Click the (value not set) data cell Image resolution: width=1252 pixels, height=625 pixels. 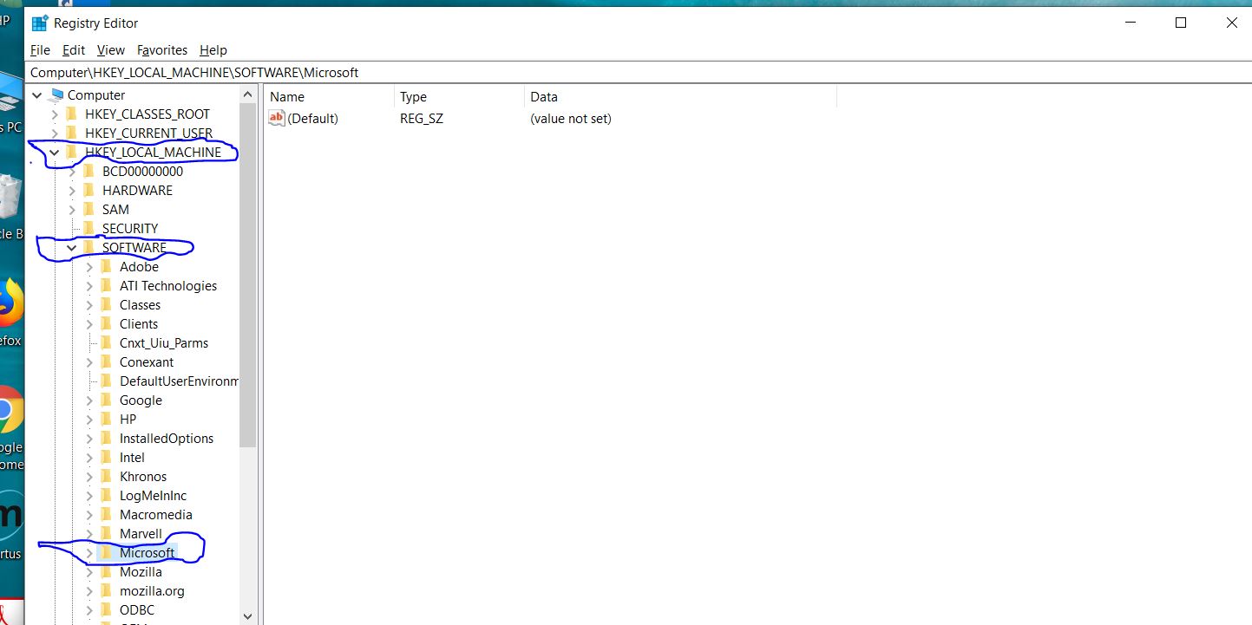(x=571, y=119)
